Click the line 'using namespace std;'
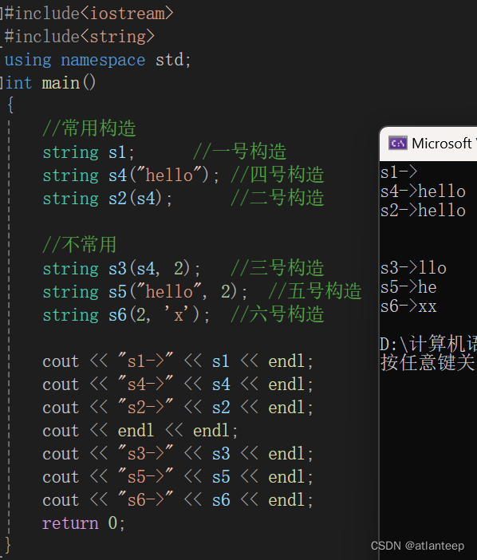The width and height of the screenshot is (477, 560). tap(98, 60)
